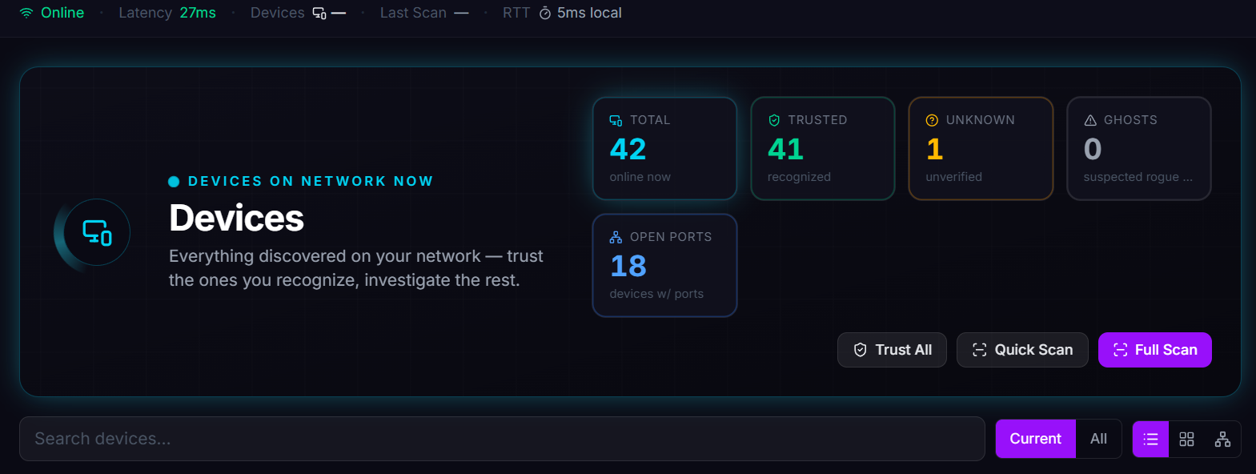Switch to network topology view icon
Screen dimensions: 1256x474
pos(1222,439)
